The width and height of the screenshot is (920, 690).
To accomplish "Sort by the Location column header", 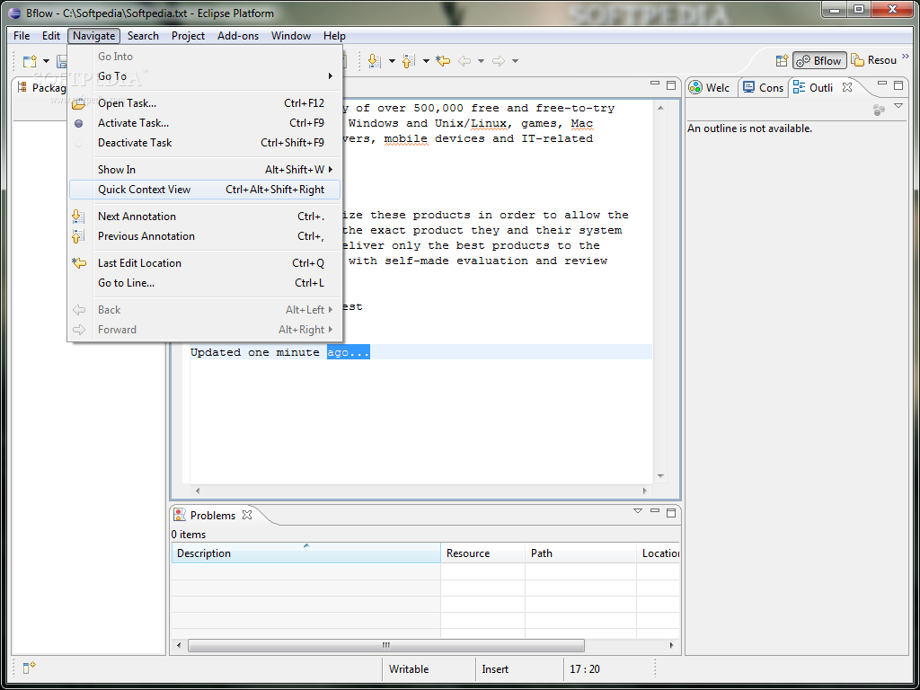I will pos(659,553).
